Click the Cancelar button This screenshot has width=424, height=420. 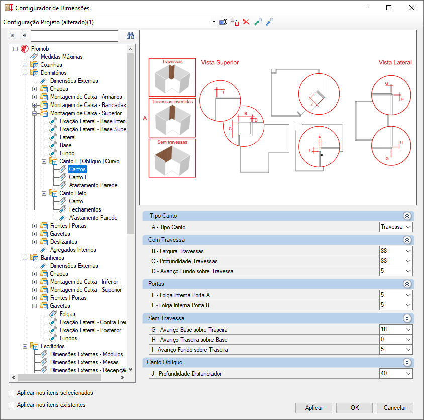coord(395,408)
